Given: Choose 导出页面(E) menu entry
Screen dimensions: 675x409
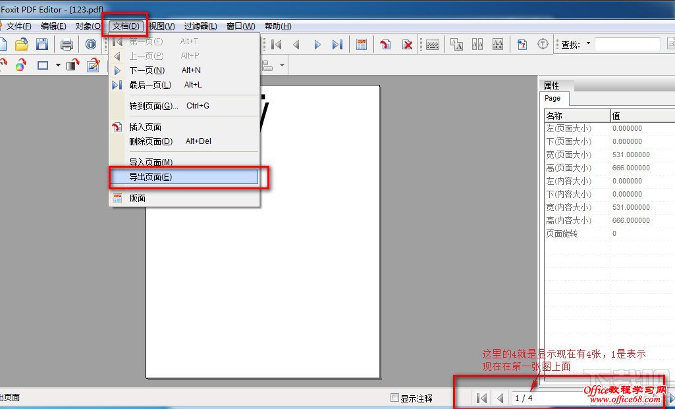Looking at the screenshot, I should point(184,177).
